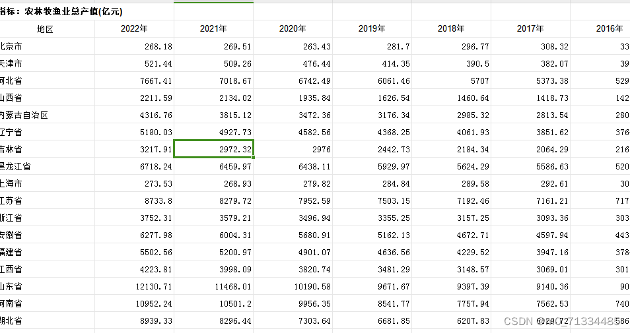
Task: Select cell with value 4901.07
Action: point(293,253)
